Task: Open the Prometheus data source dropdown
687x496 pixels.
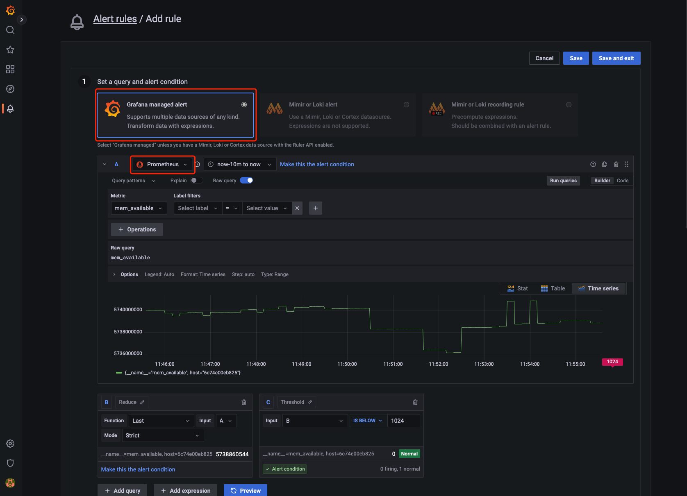Action: pyautogui.click(x=162, y=164)
